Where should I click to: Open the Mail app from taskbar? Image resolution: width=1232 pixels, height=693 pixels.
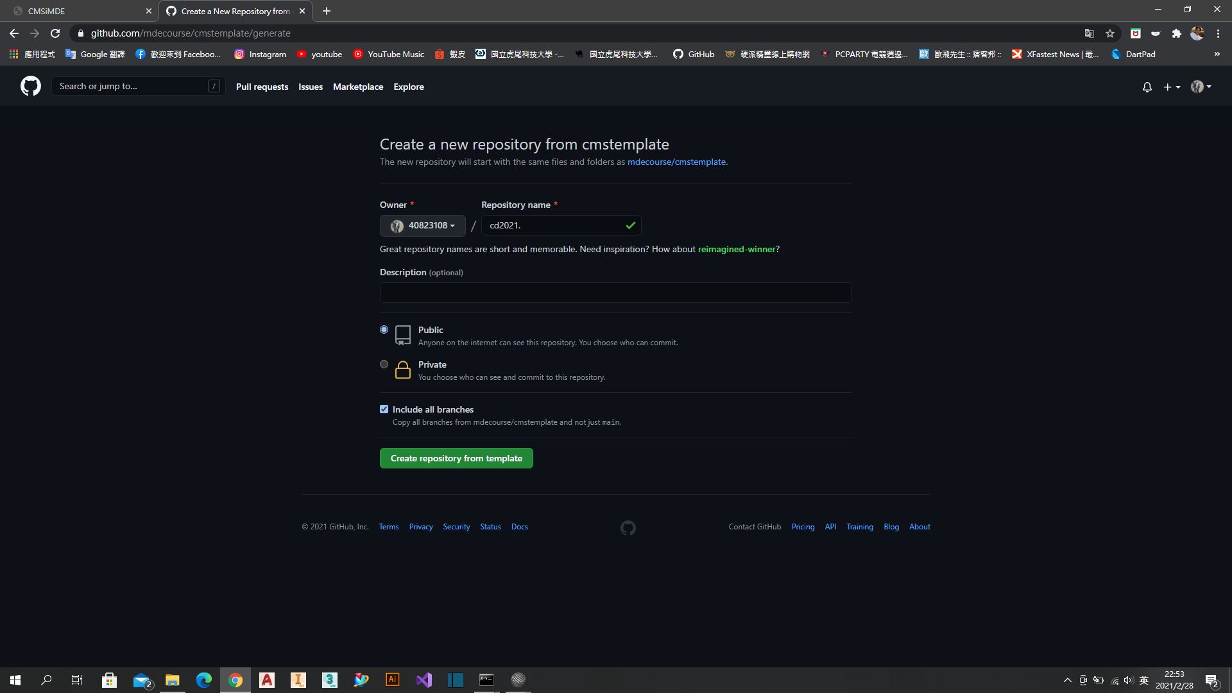coord(142,680)
